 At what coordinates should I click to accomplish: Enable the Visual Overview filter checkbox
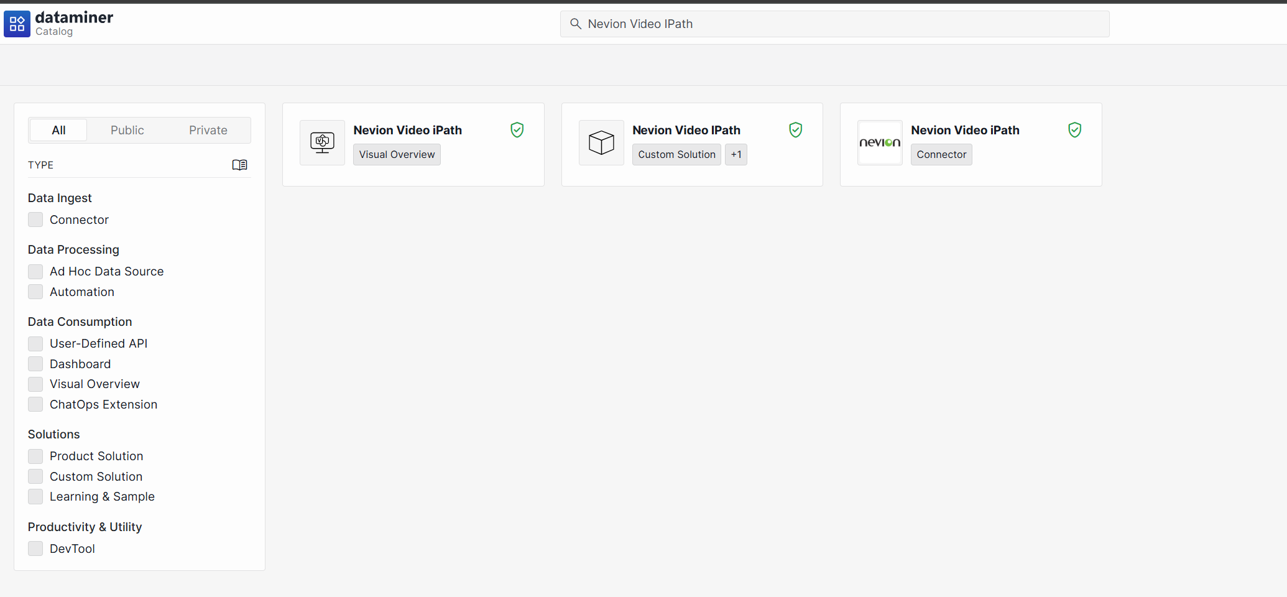(x=35, y=384)
